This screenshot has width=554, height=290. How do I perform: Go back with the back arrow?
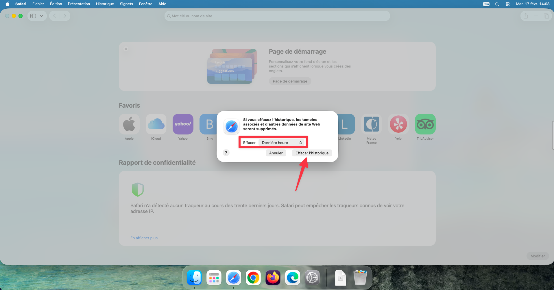pyautogui.click(x=55, y=16)
